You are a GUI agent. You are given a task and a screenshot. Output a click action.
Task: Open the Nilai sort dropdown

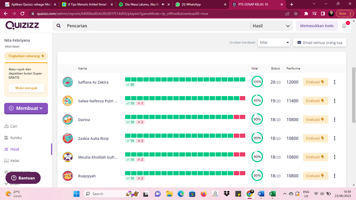pos(274,42)
